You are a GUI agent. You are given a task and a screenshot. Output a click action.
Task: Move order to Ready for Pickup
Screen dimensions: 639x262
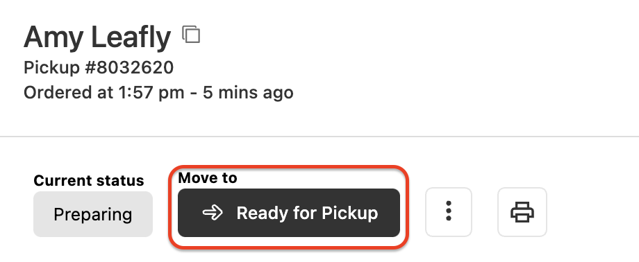point(288,212)
